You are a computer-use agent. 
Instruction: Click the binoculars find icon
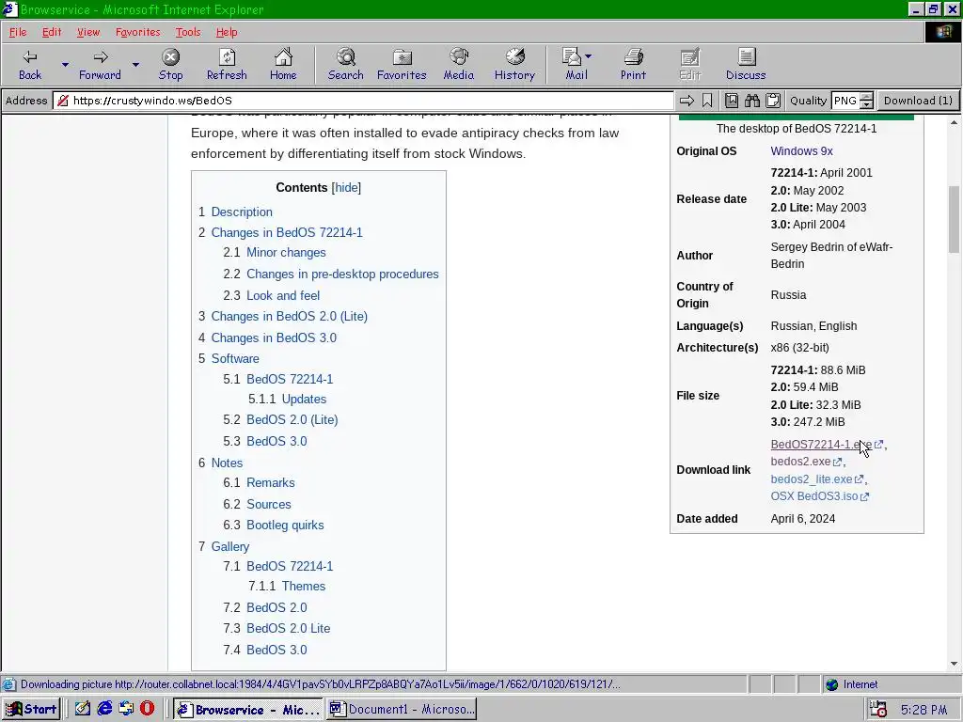752,101
